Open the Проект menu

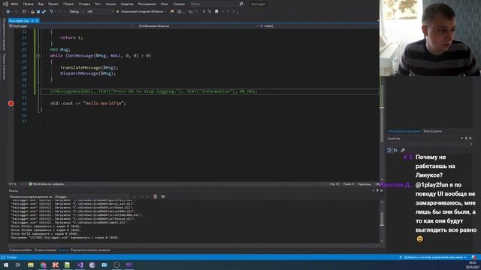[x=53, y=4]
